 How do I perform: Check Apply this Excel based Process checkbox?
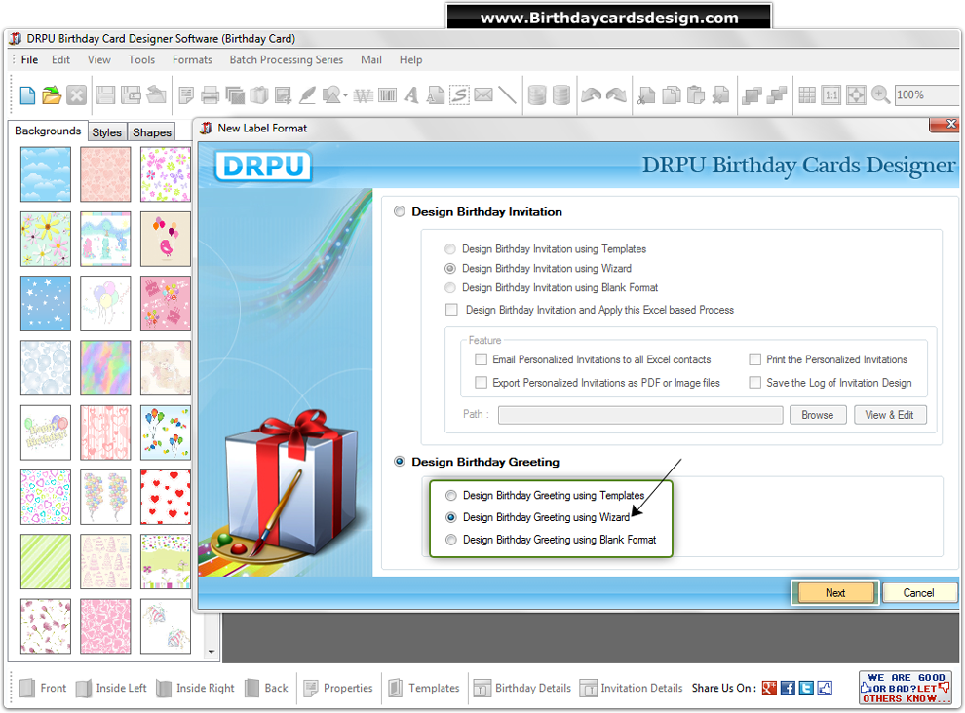click(x=451, y=310)
